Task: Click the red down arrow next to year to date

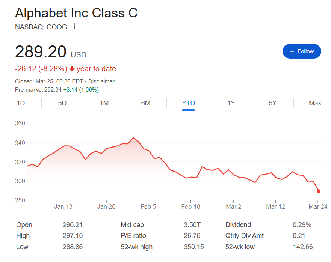Action: [x=72, y=69]
